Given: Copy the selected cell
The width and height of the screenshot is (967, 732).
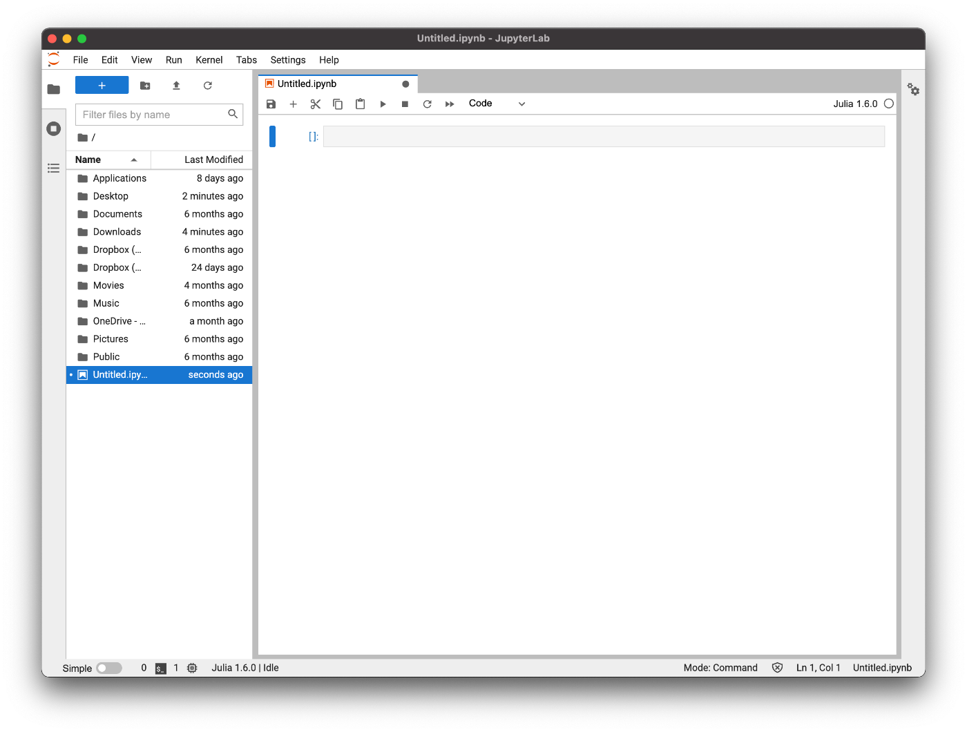Looking at the screenshot, I should (338, 104).
